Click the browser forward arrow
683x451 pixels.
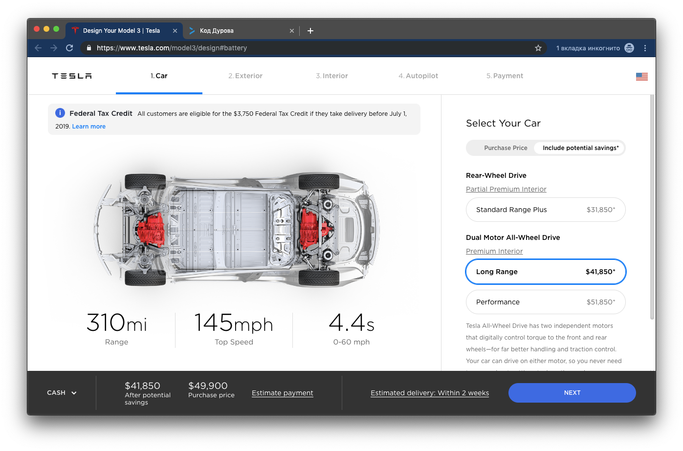click(x=54, y=48)
